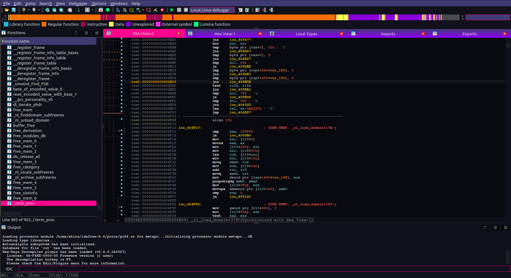Click the debugger attach 'C' icon
511x278 pixels.
coord(240,10)
